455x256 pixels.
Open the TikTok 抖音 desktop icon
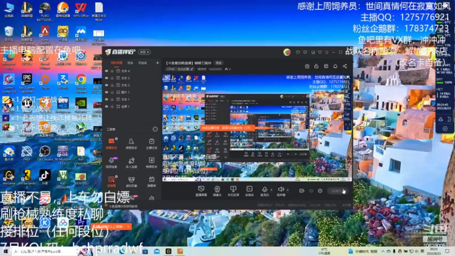[45, 177]
